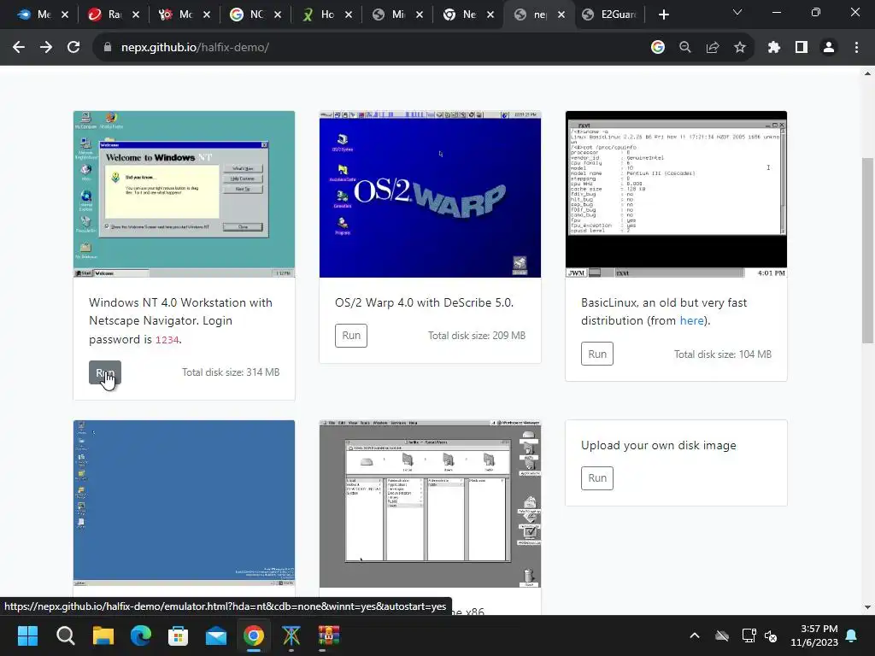This screenshot has width=875, height=656.
Task: Click 'Total disk size: 104 MB' text
Action: click(723, 354)
